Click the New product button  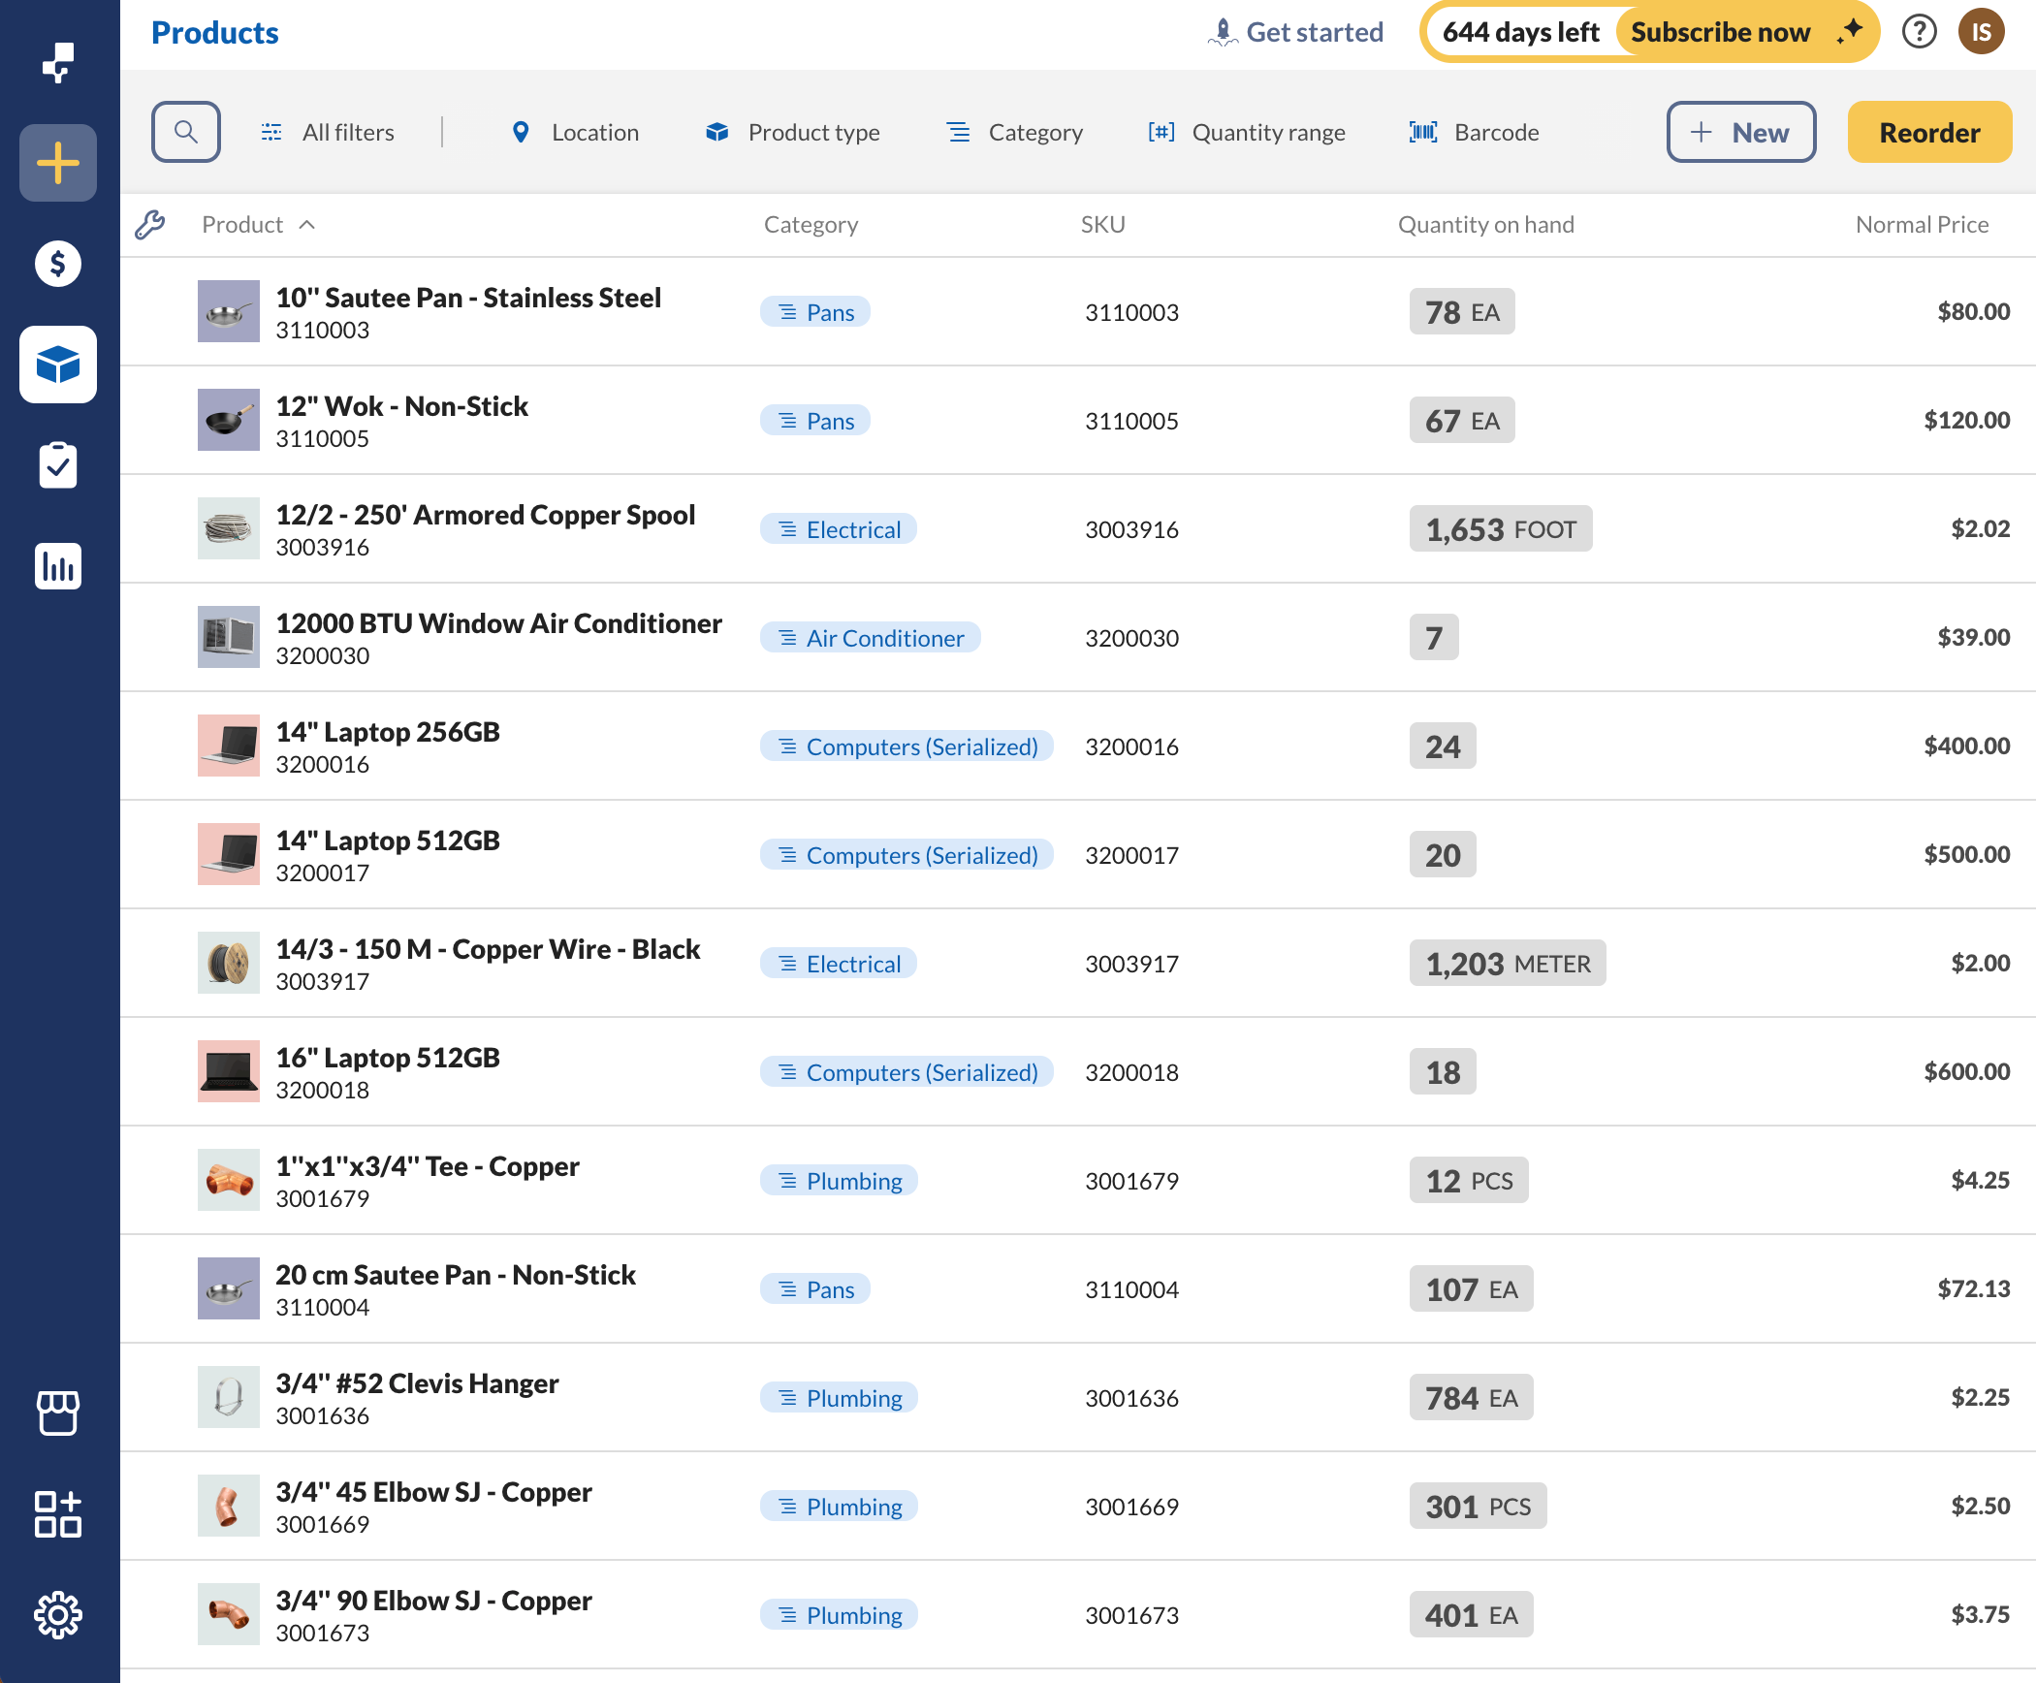pyautogui.click(x=1740, y=132)
